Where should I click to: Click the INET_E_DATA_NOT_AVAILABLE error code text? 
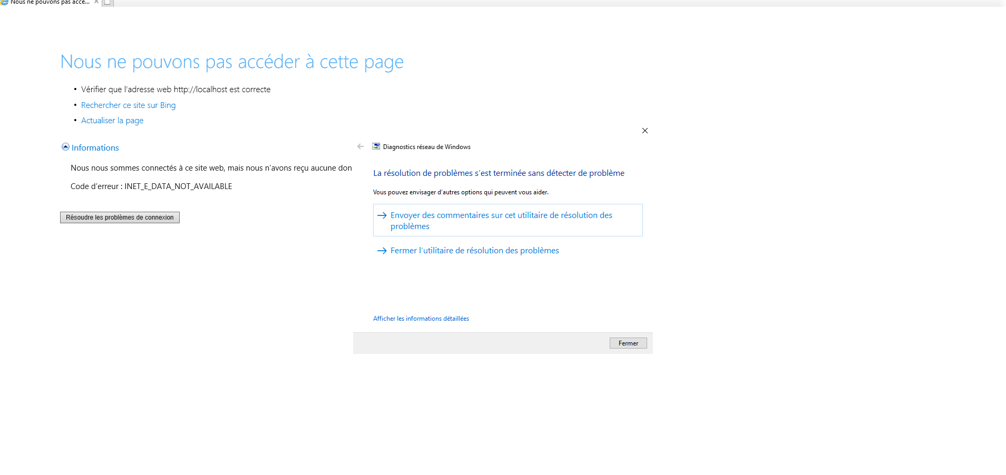178,186
